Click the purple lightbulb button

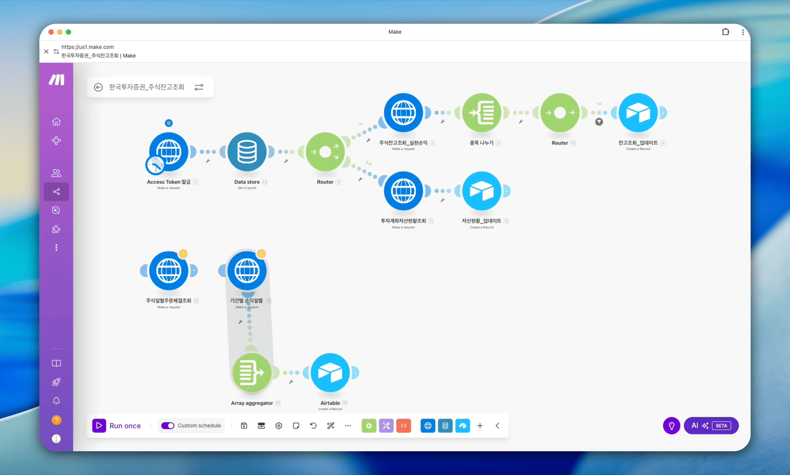click(x=672, y=426)
